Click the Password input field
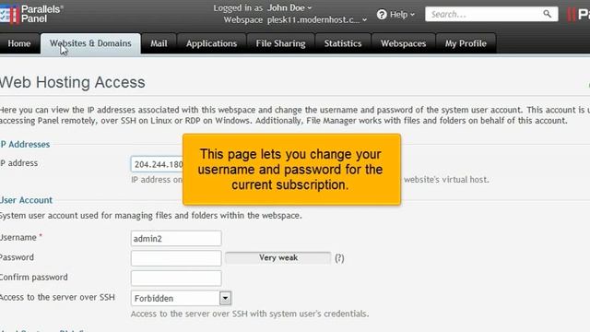 point(176,258)
